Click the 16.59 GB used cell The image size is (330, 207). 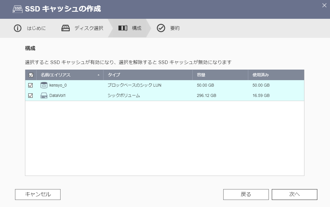[x=261, y=95]
